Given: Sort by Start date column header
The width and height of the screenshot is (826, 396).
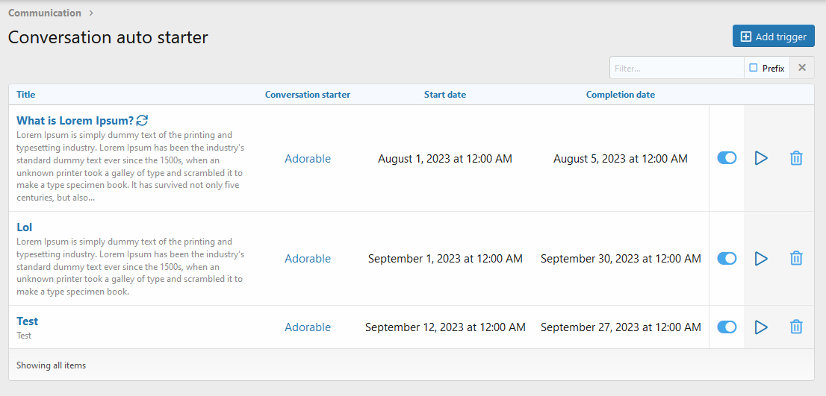Looking at the screenshot, I should click(x=445, y=95).
